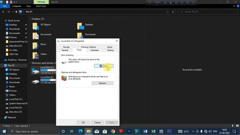Open VSDC File folder in sidebar
This screenshot has height=135, width=240.
13,54
